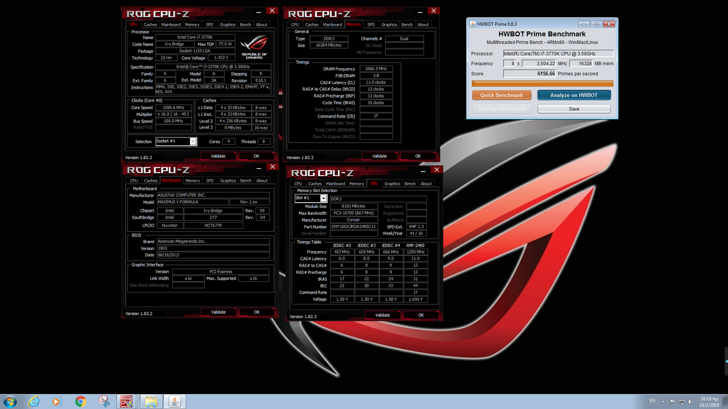Open Google Chrome from the taskbar
The height and width of the screenshot is (409, 728).
[x=80, y=402]
